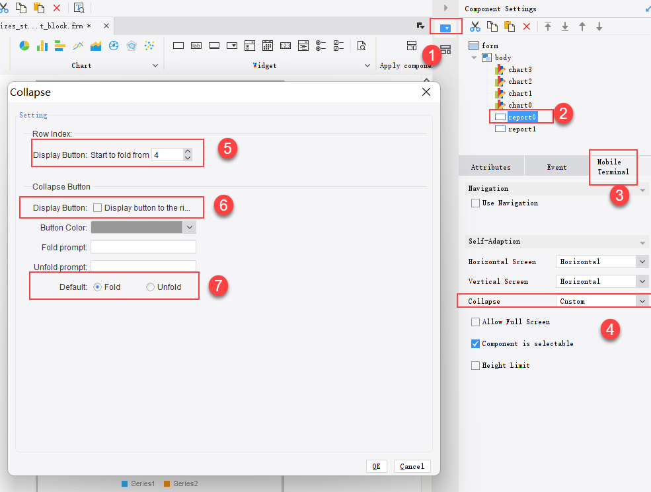Click OK in the Collapse dialog
Screen dimensions: 651x492
(376, 466)
